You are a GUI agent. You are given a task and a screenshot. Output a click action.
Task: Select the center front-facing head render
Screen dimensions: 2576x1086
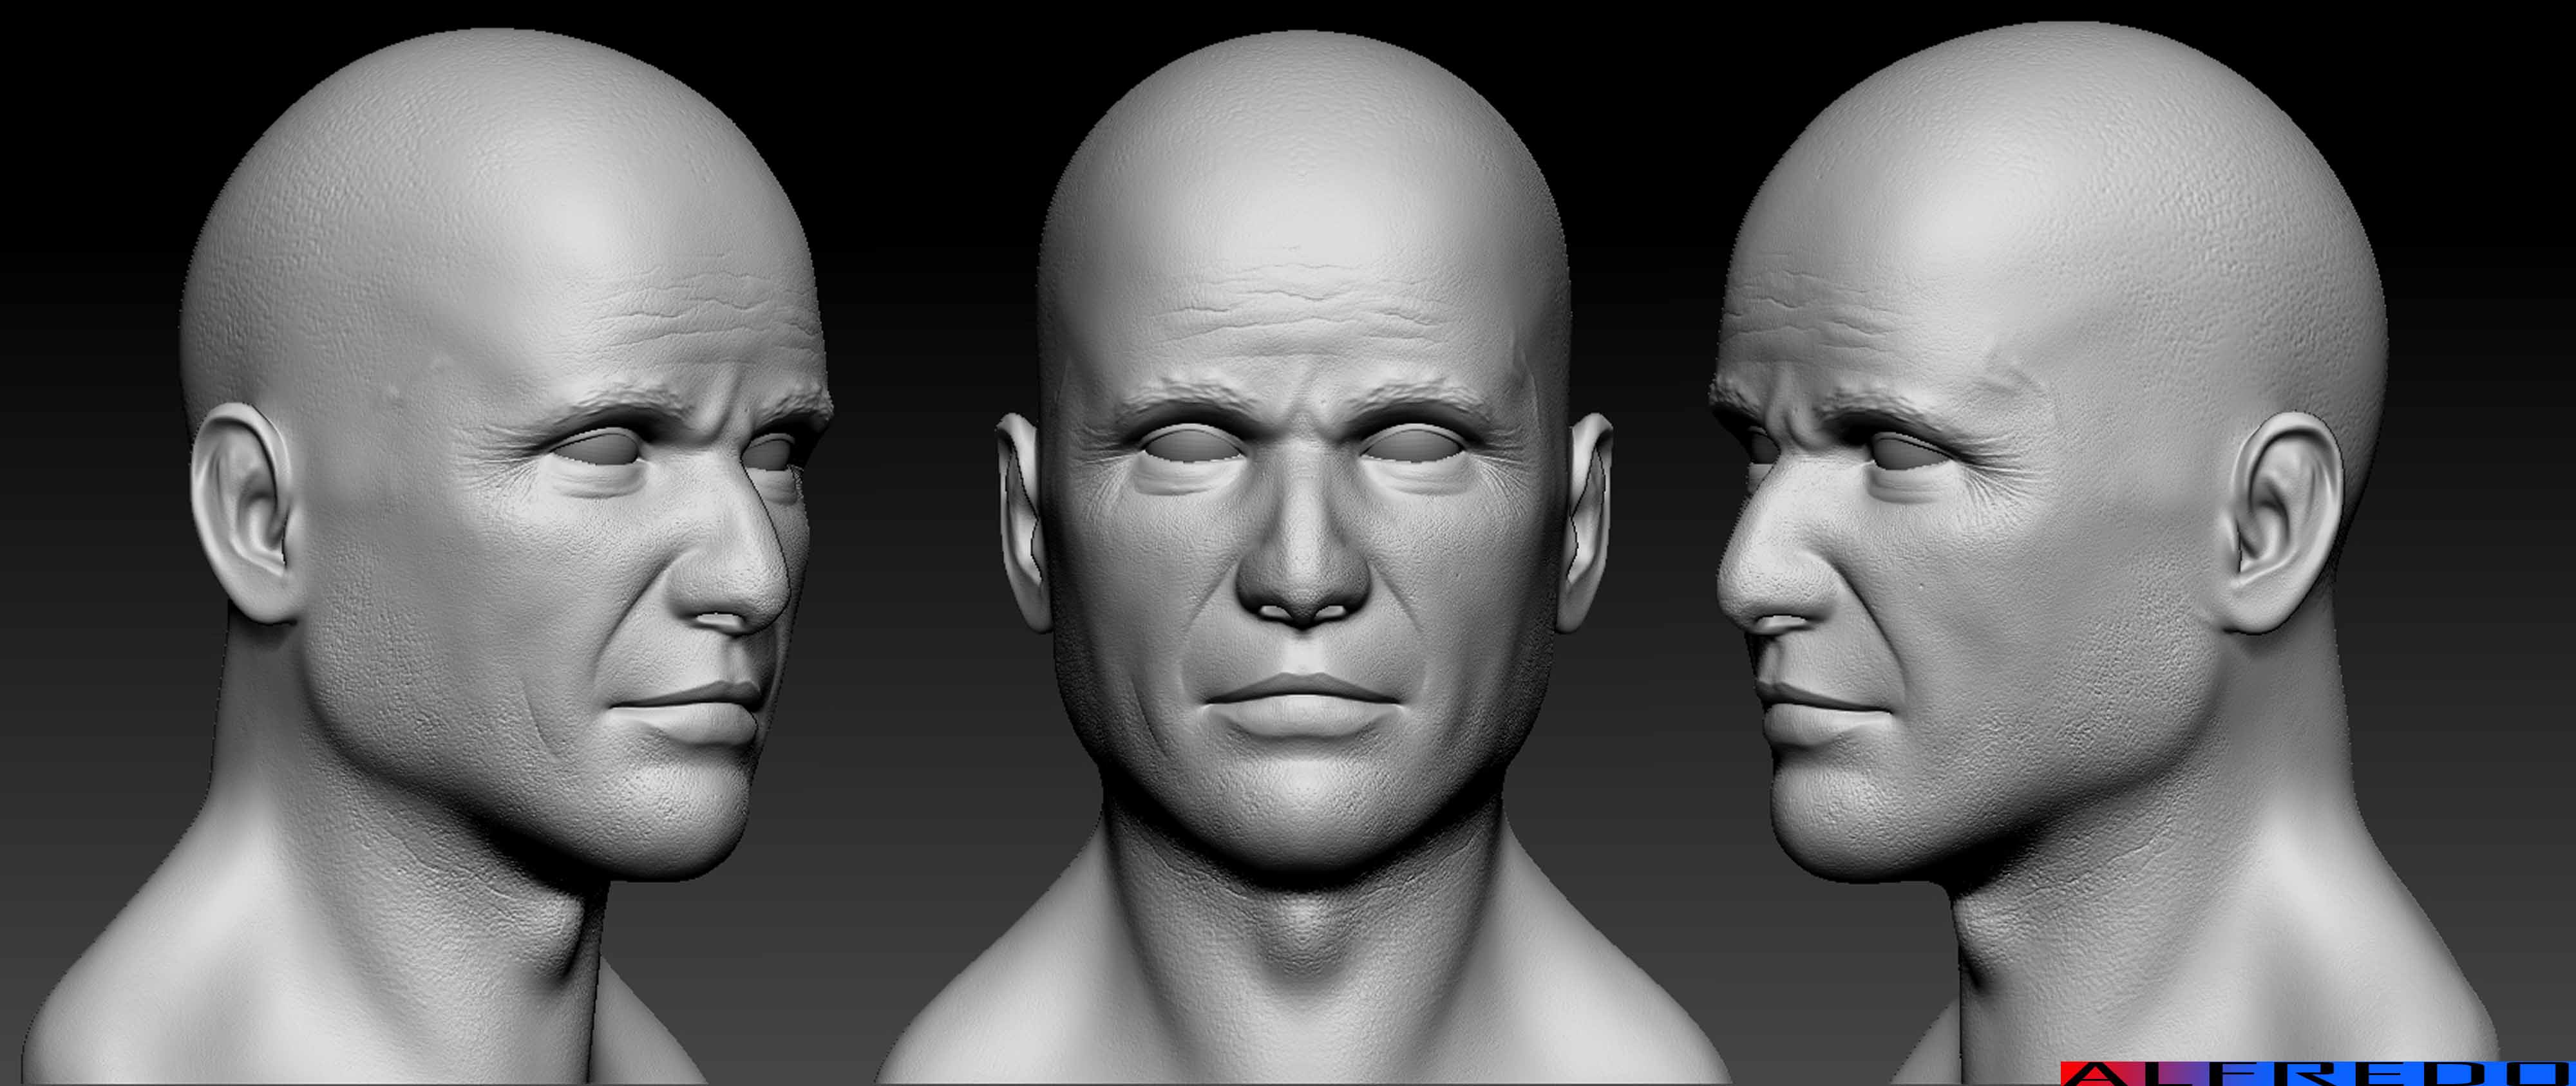click(x=1302, y=520)
